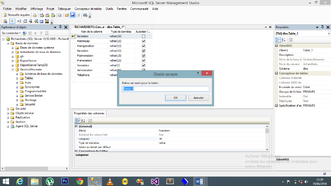331x186 pixels.
Task: Collapse the Concepteur de tables properties section
Action: [276, 73]
